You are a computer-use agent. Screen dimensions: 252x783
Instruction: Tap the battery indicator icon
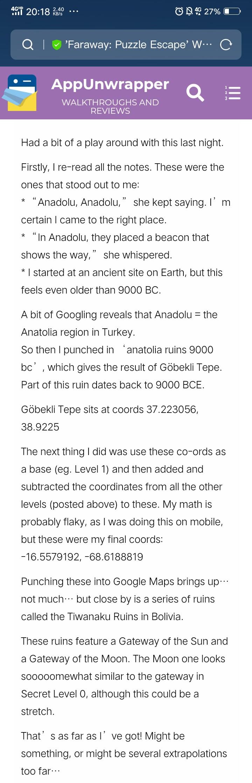(x=232, y=12)
